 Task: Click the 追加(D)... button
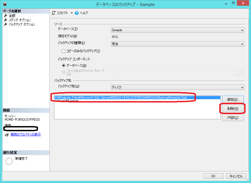pyautogui.click(x=233, y=99)
